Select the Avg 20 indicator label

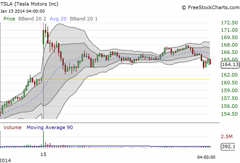[58, 19]
